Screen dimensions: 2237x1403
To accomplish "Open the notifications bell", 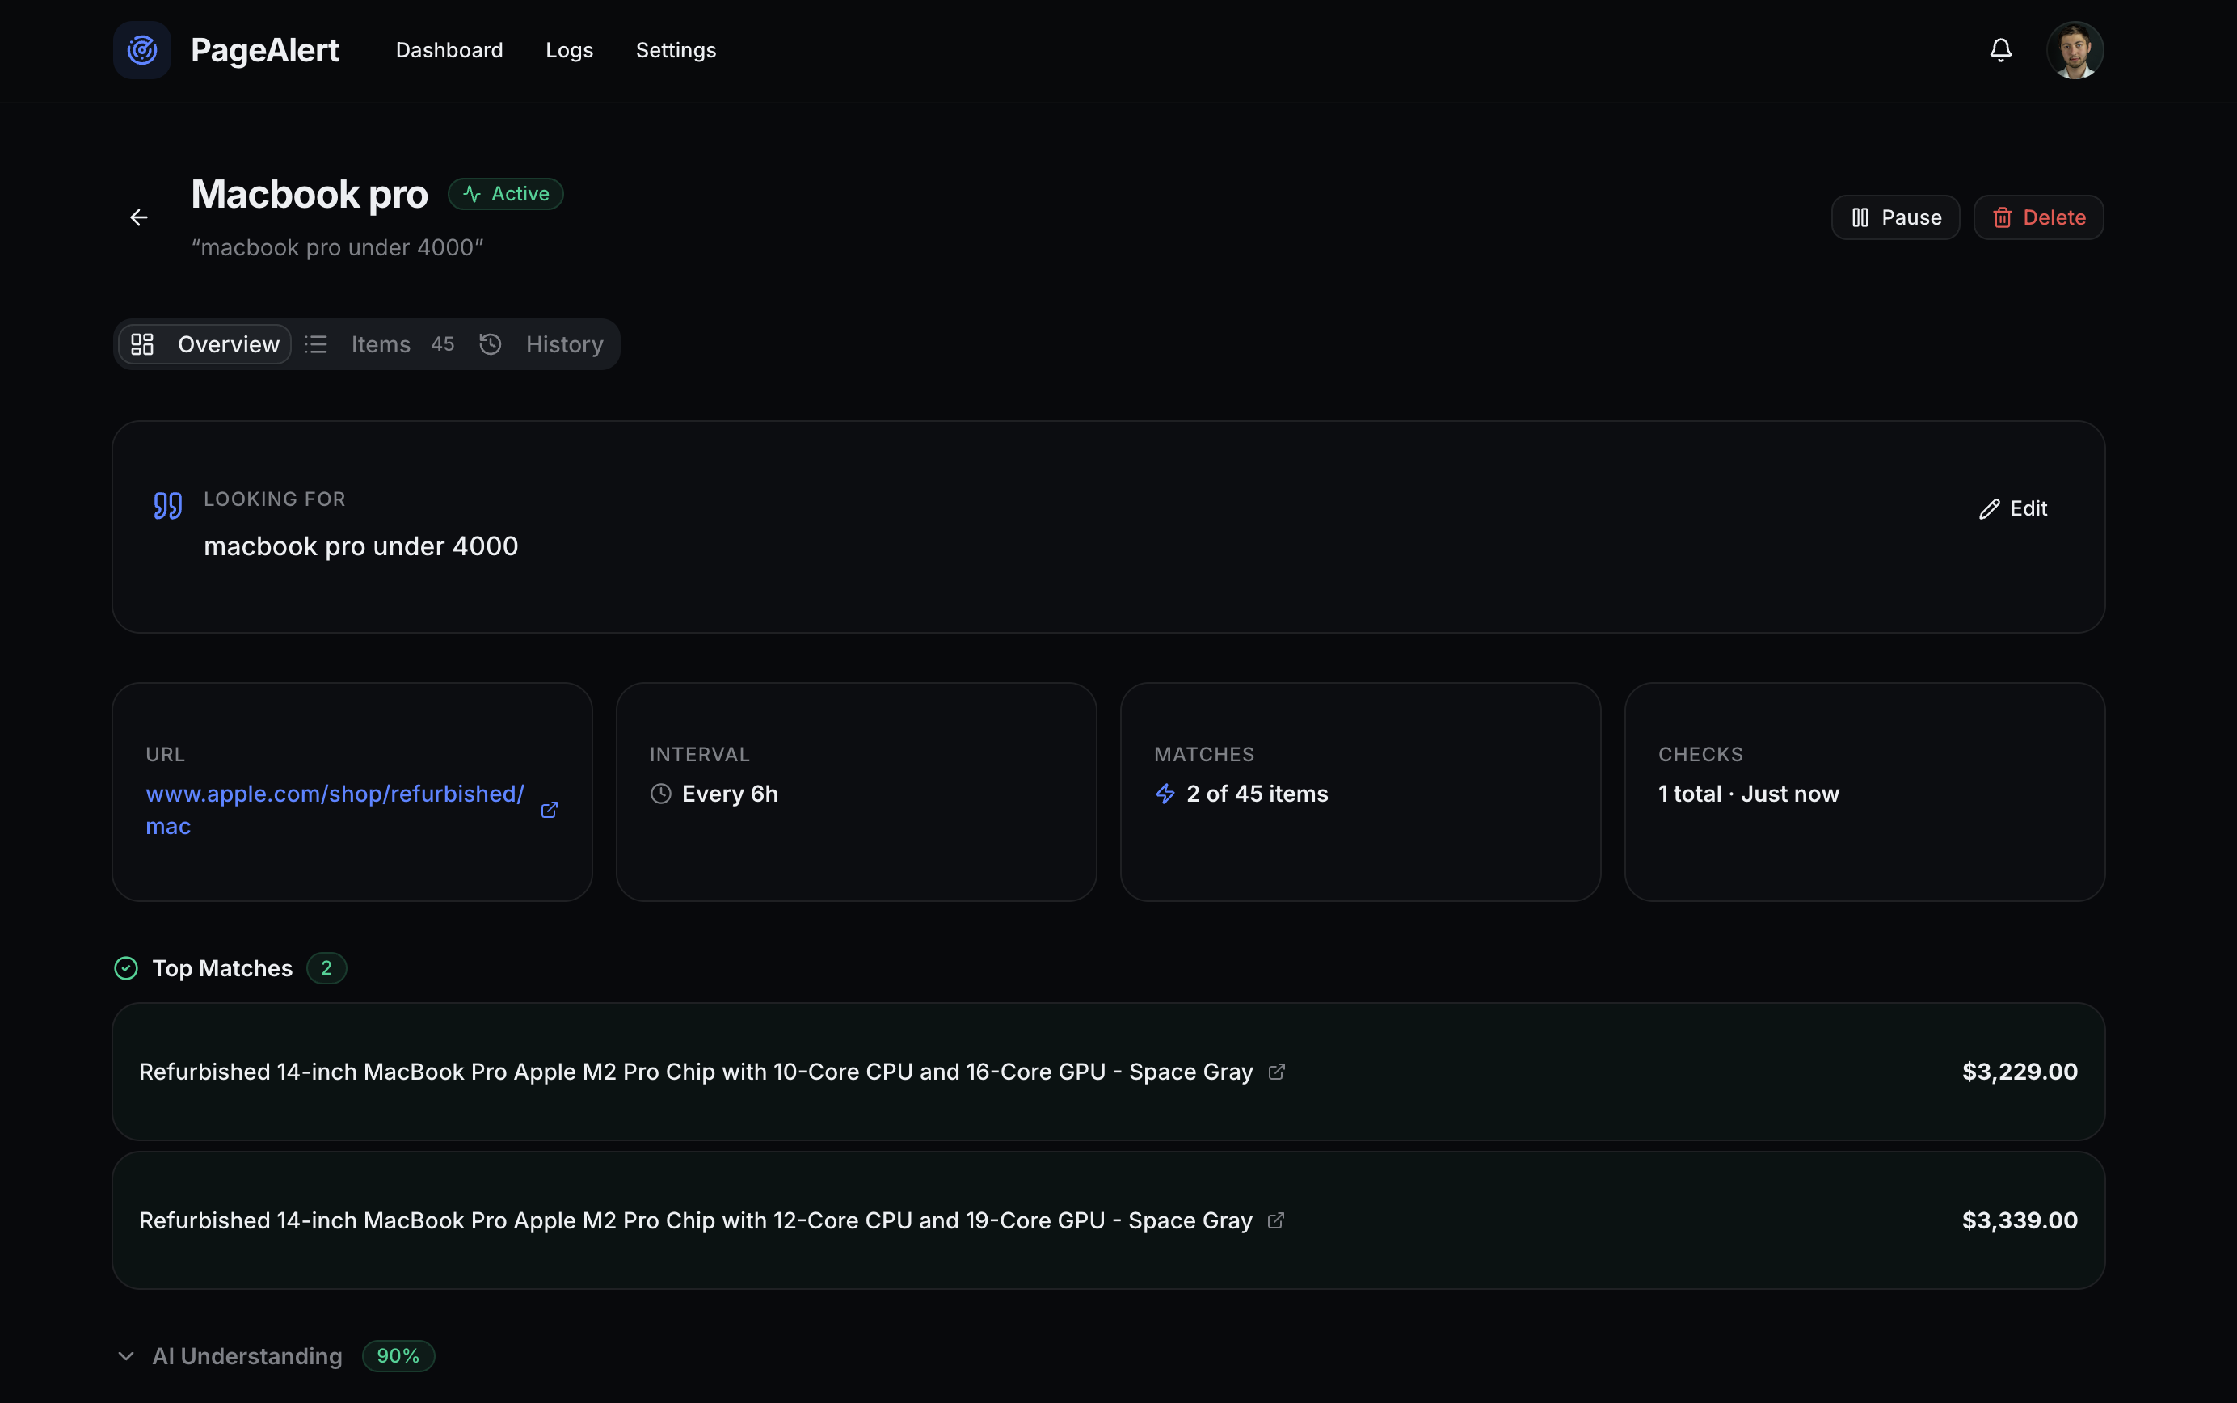I will (2000, 50).
